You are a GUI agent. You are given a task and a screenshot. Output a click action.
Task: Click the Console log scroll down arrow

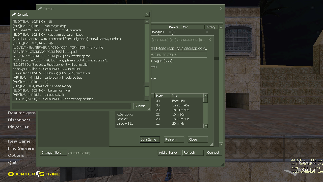(x=147, y=98)
